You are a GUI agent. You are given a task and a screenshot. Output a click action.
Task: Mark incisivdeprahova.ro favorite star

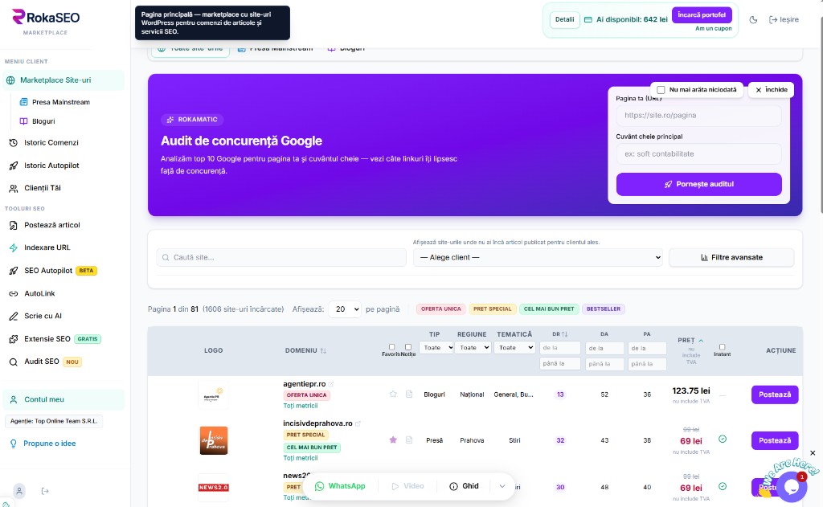click(x=393, y=440)
